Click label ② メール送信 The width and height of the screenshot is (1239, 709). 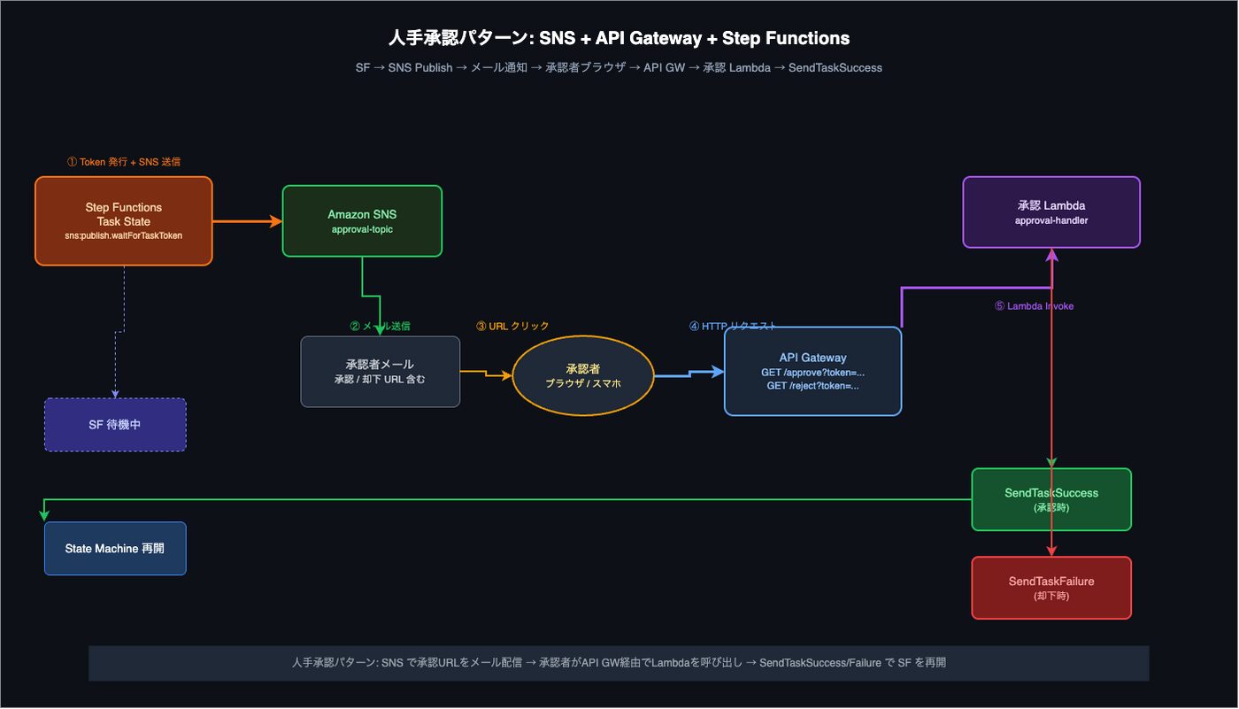380,326
